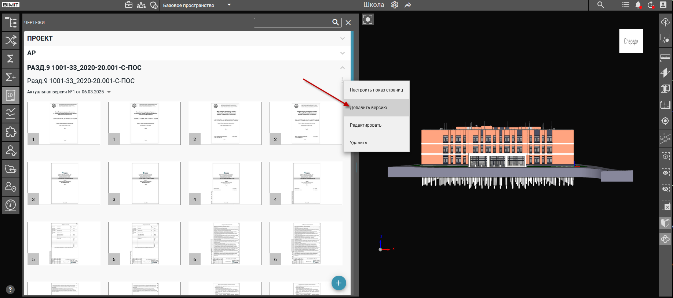Expand the АР section
Viewport: 673px width, 298px height.
[342, 53]
